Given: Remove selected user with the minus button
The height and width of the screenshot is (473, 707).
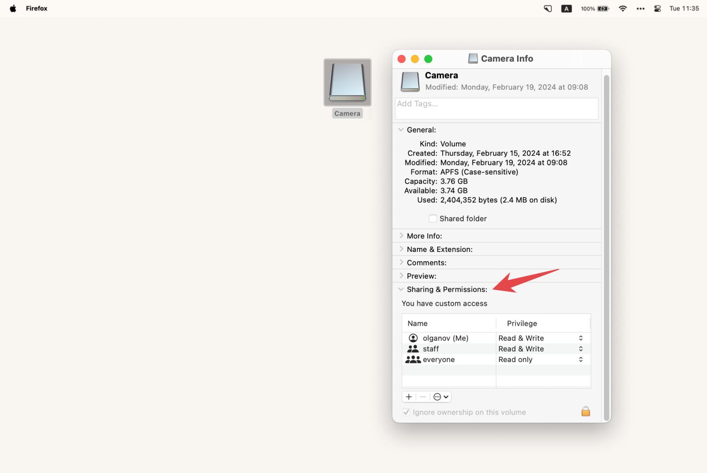Looking at the screenshot, I should point(423,397).
